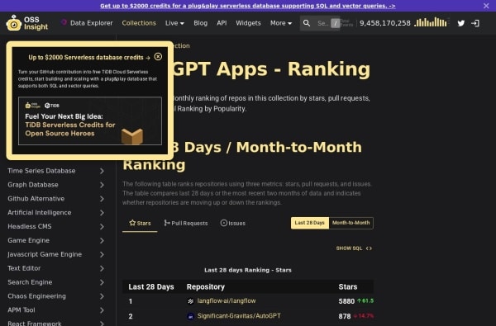496x326 pixels.
Task: Select the Last 28 Days toggle
Action: [310, 223]
